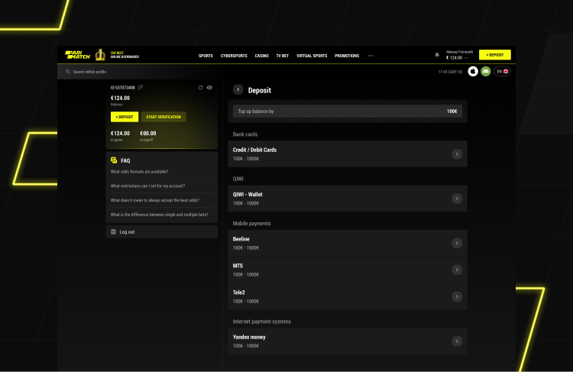573x372 pixels.
Task: Click the Apple app download icon
Action: 473,71
